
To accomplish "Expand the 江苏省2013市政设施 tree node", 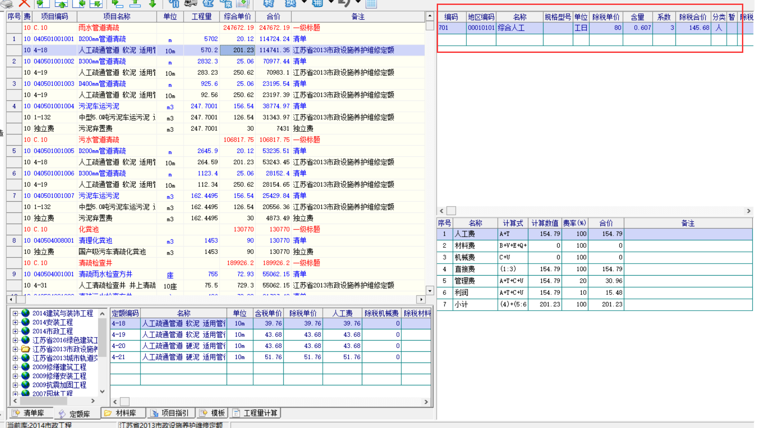I will pyautogui.click(x=15, y=349).
